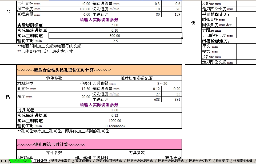
Task: Select the 工时计算 sheet tab
Action: pos(40,161)
